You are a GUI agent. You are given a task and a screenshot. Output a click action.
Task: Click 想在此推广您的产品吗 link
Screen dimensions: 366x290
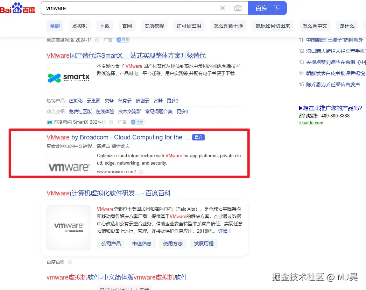330,108
